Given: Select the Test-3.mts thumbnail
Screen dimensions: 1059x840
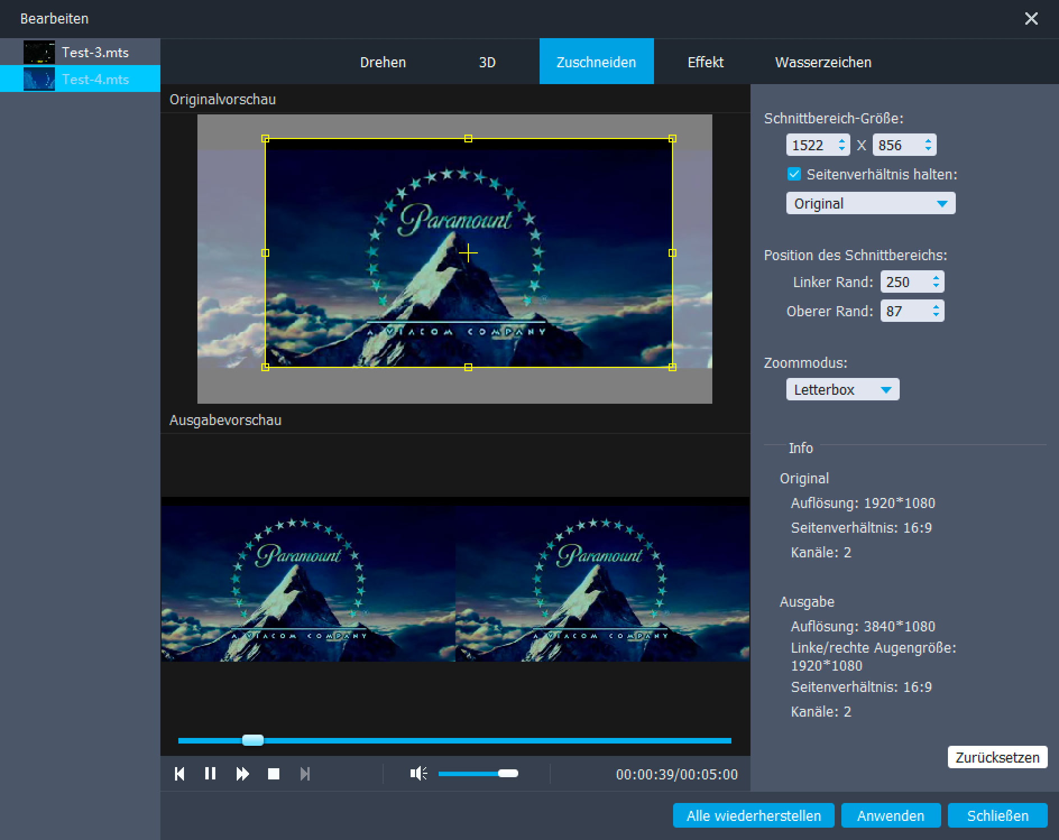Looking at the screenshot, I should tap(39, 52).
